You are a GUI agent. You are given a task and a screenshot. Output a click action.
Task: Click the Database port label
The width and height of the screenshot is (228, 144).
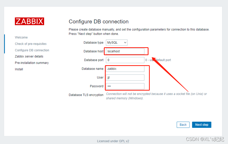pyautogui.click(x=94, y=60)
